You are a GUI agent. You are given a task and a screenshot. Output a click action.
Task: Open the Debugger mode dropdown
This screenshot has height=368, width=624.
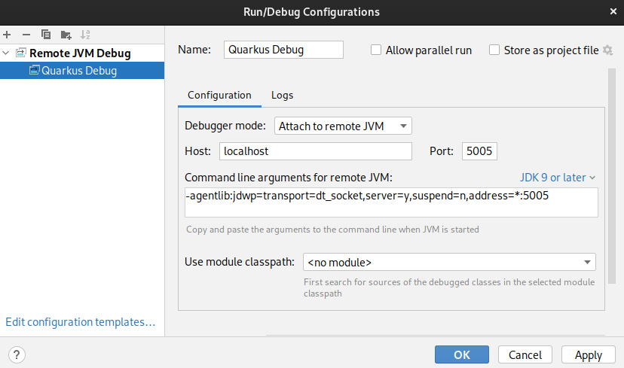click(343, 126)
